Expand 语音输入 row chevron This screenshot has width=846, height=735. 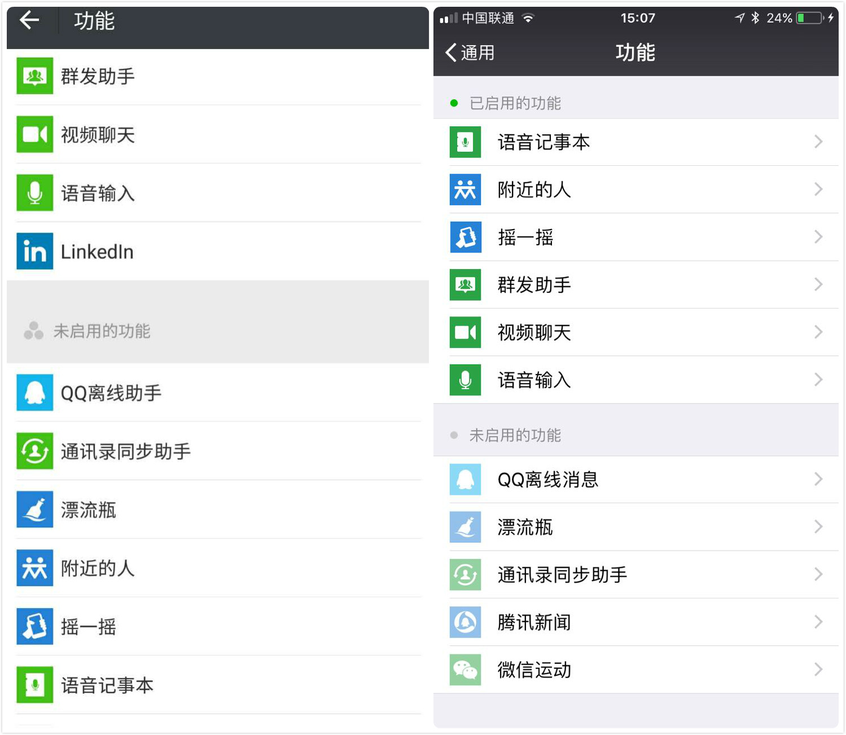coord(818,380)
